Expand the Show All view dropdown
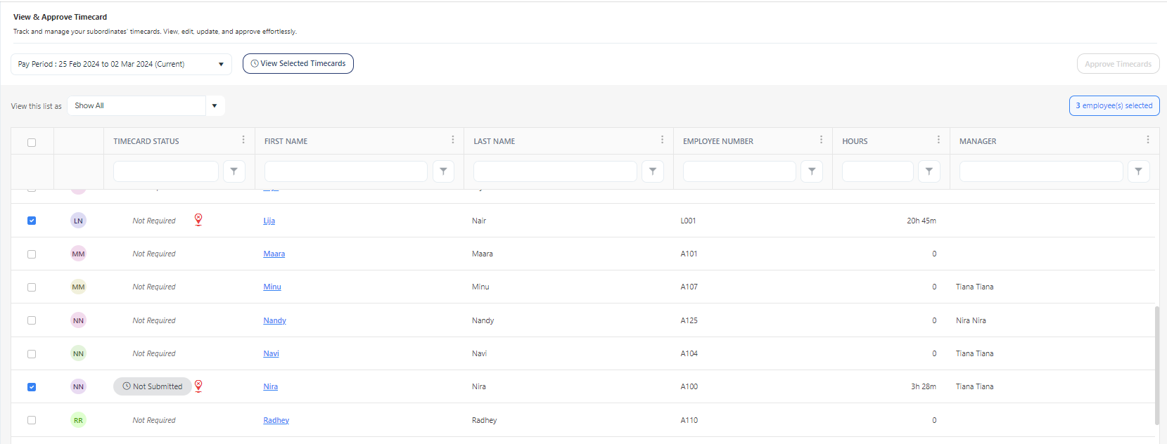Screen dimensions: 1167x444 click(x=214, y=106)
